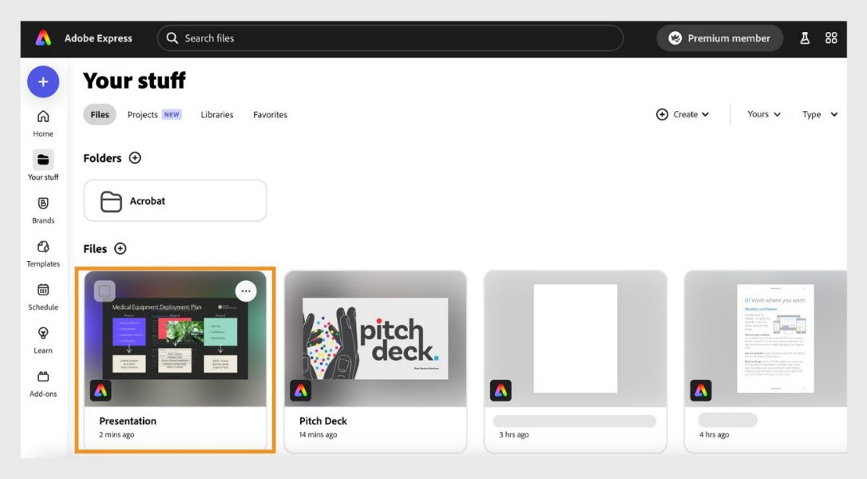Switch to the Projects tab
Screen dimensions: 867x479
click(x=142, y=114)
